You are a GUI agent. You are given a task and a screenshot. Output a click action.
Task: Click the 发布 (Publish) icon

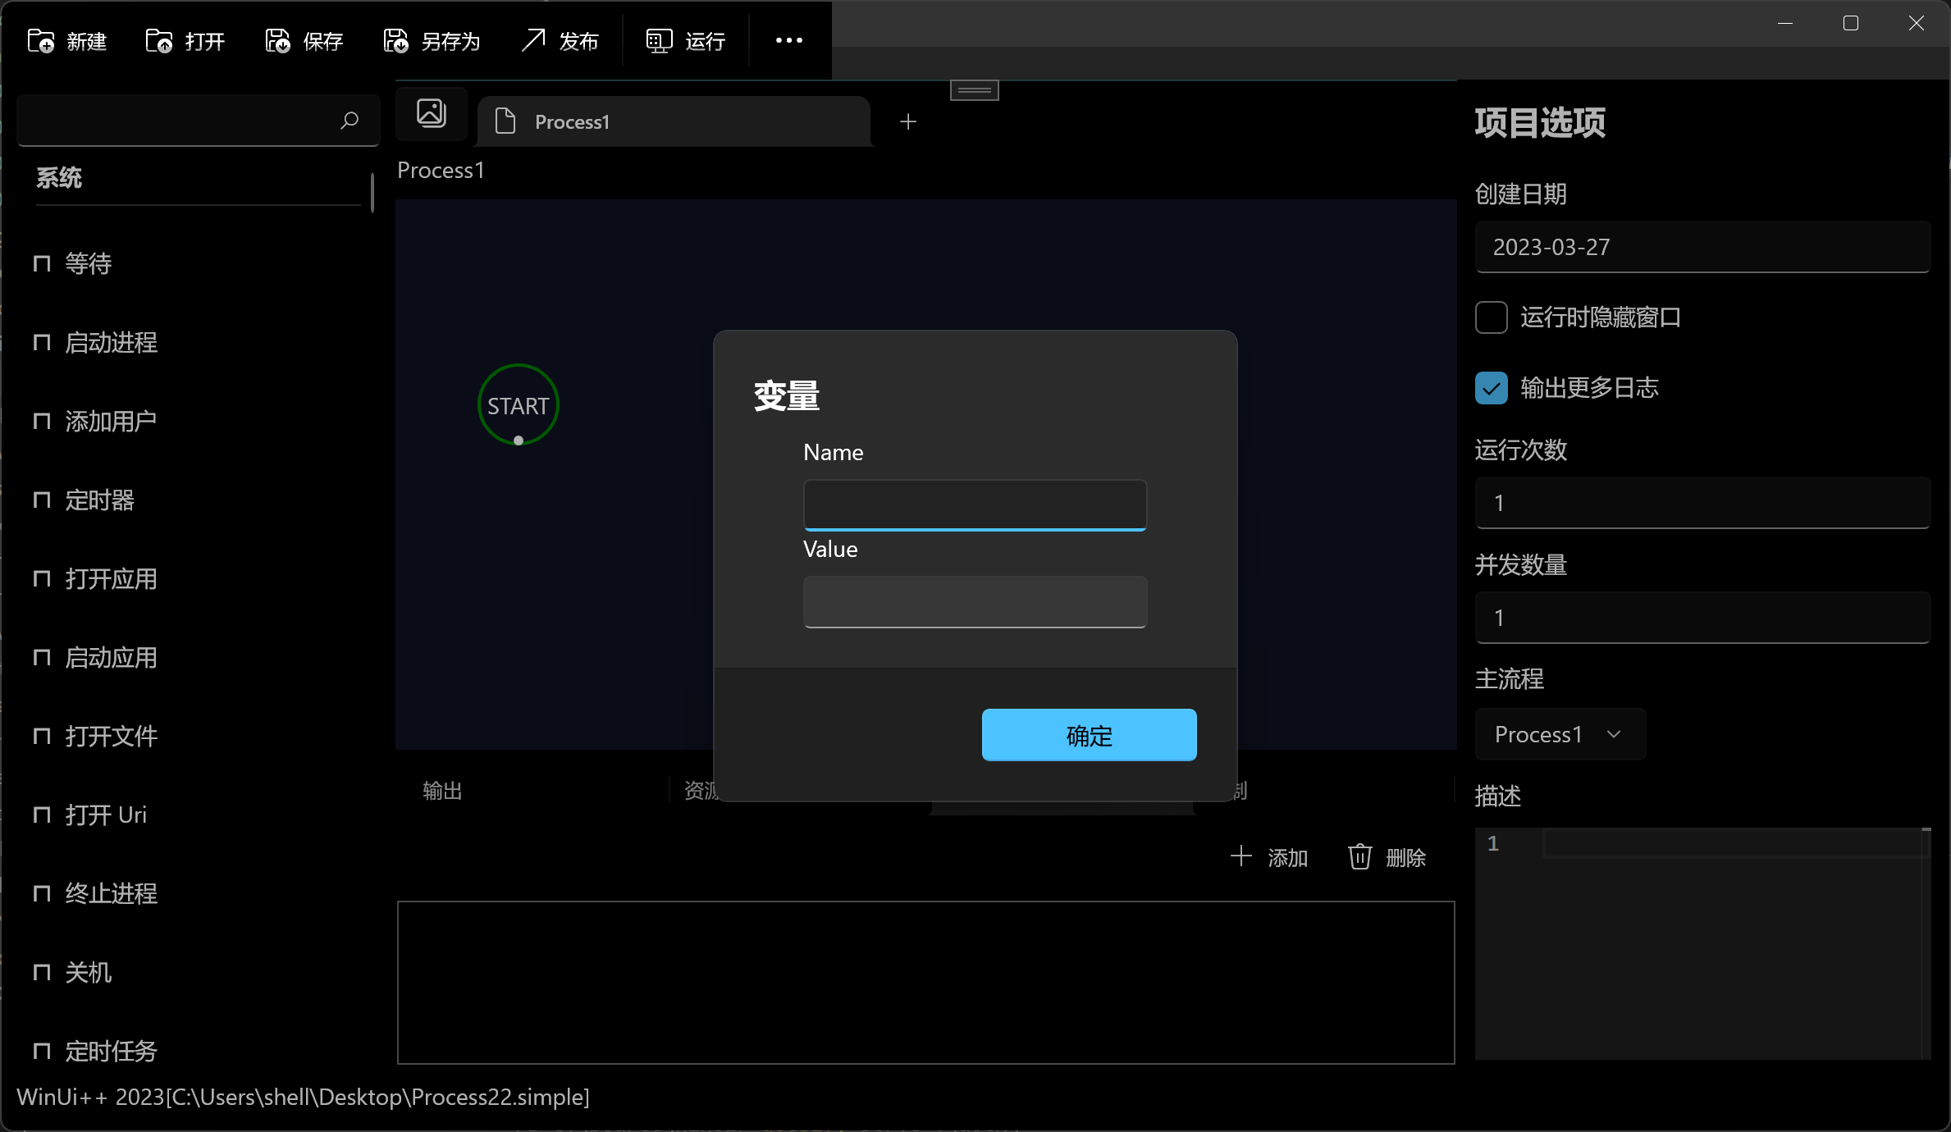click(x=534, y=40)
